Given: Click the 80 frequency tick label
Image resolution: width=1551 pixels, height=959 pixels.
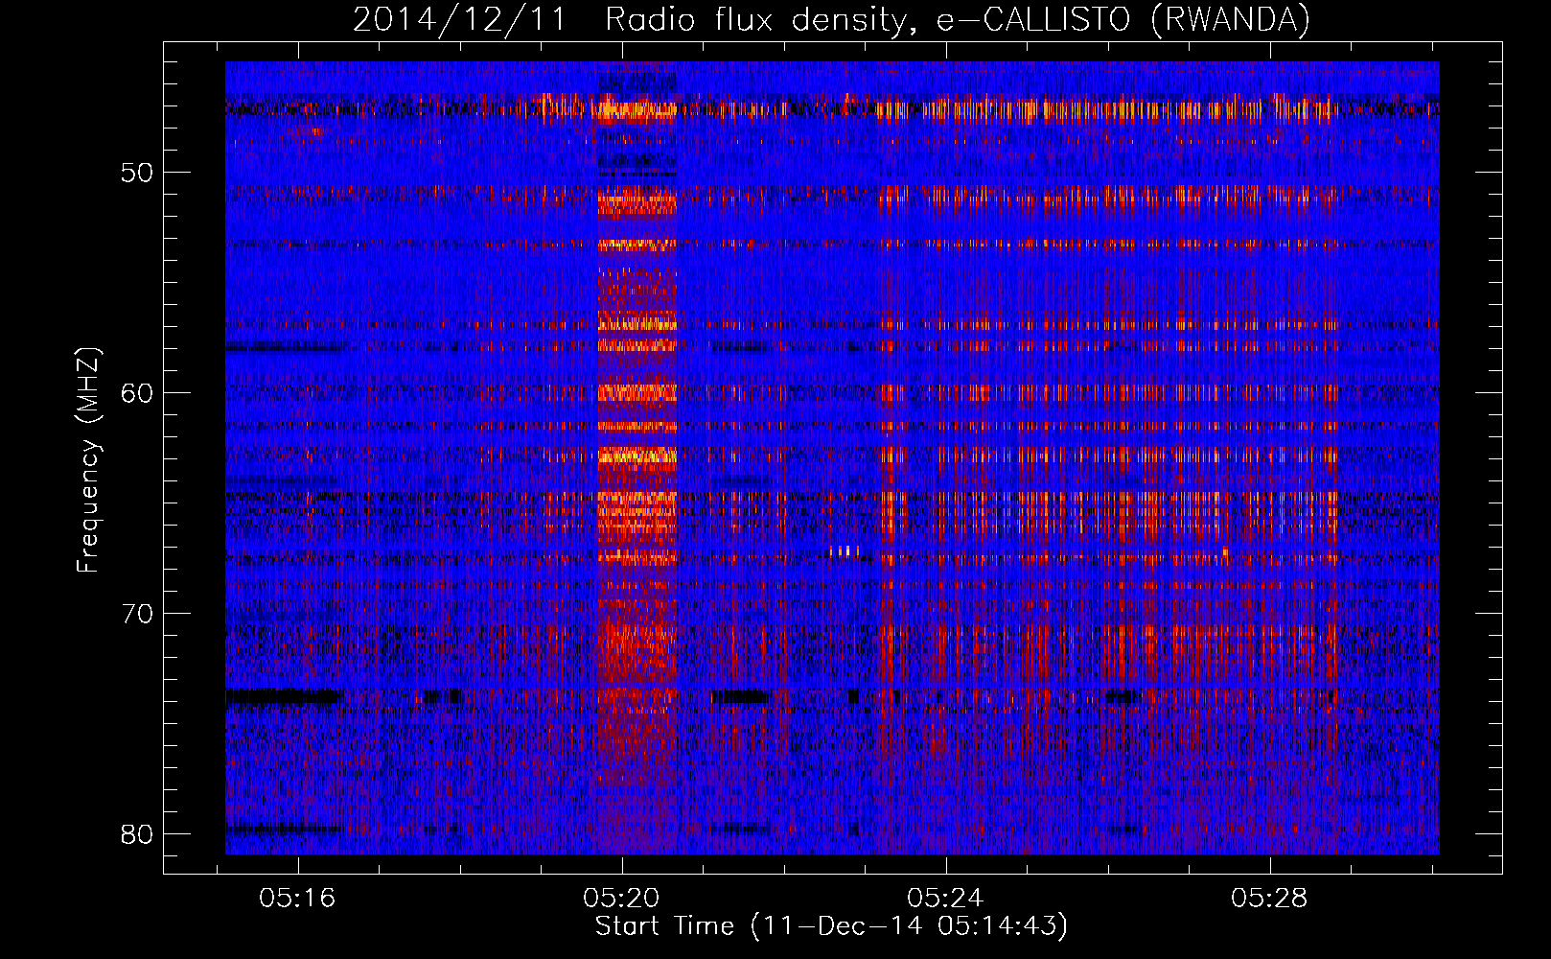Looking at the screenshot, I should tap(137, 833).
